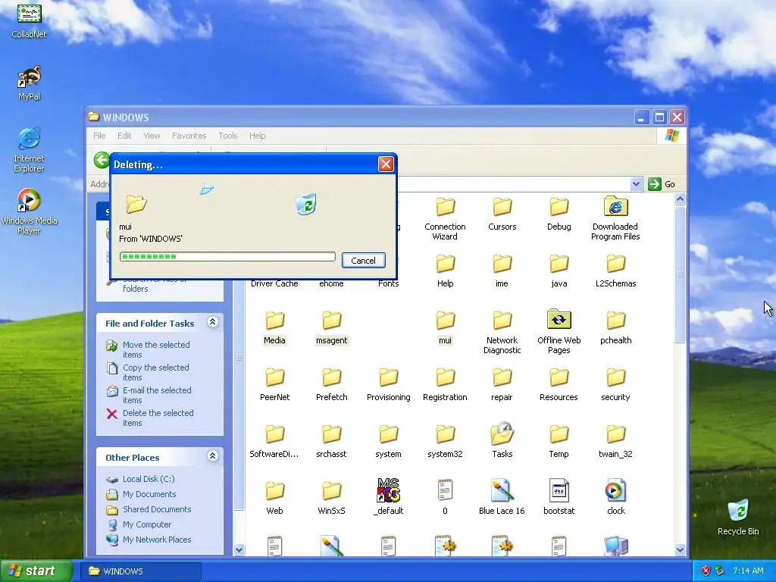Select the pchealth folder
This screenshot has height=582, width=776.
click(x=615, y=327)
